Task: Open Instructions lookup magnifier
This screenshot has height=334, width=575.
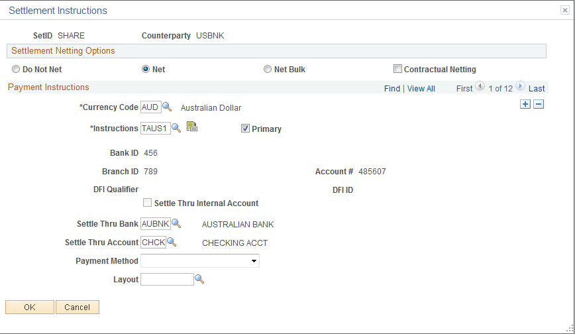Action: click(176, 128)
